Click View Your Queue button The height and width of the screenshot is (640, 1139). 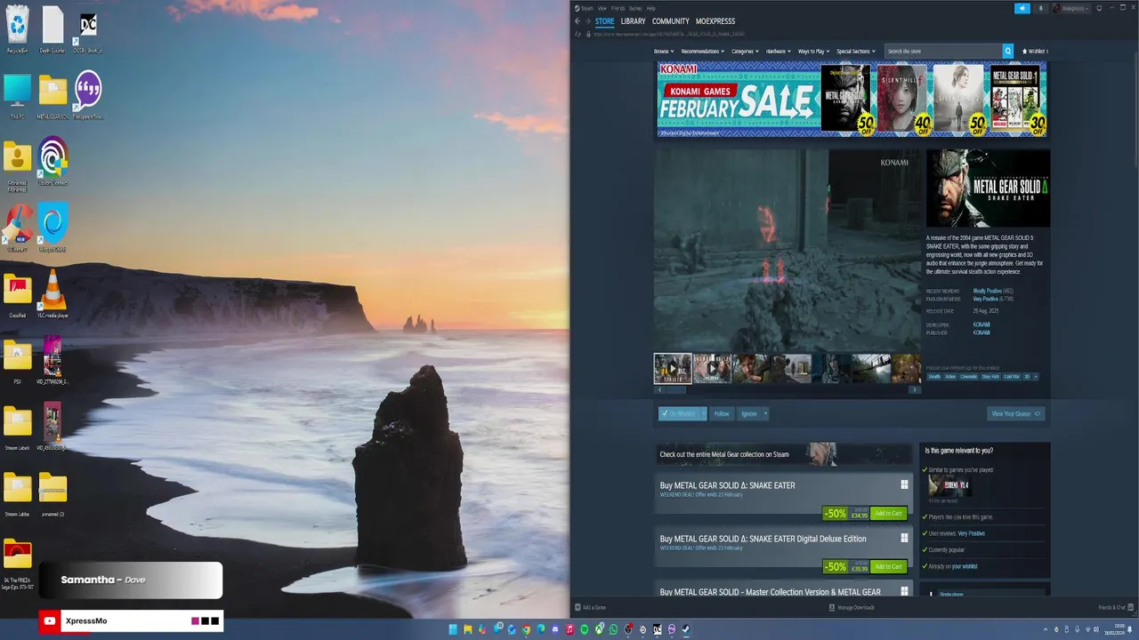click(x=1015, y=413)
